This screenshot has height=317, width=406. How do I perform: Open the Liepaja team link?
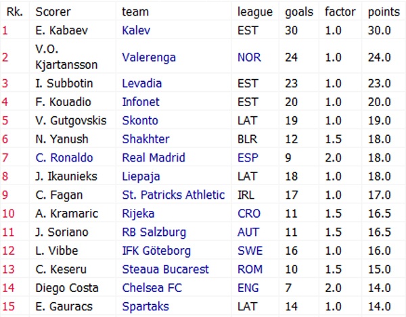pyautogui.click(x=142, y=176)
